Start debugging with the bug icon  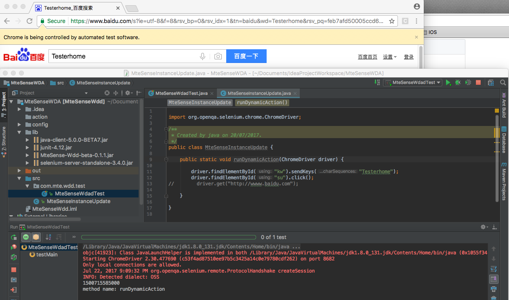458,82
